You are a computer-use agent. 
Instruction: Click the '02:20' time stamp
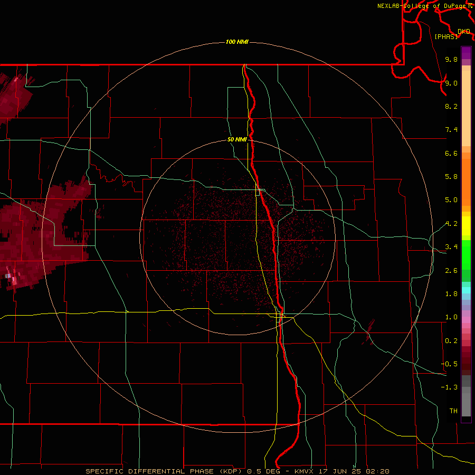coord(377,471)
